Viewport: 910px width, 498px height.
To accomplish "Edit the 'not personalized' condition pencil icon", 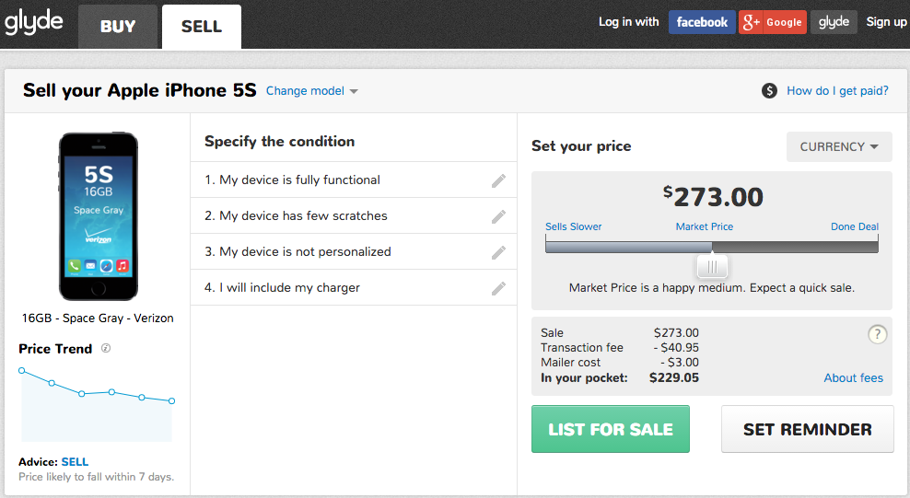I will [498, 253].
